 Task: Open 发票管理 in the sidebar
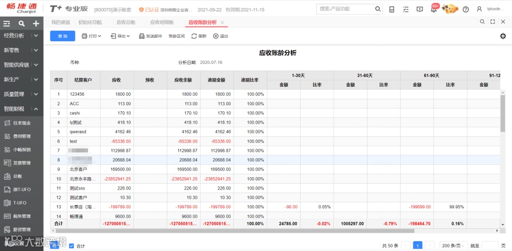click(21, 163)
